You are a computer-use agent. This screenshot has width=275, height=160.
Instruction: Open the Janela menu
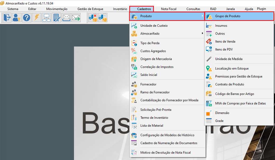click(231, 9)
